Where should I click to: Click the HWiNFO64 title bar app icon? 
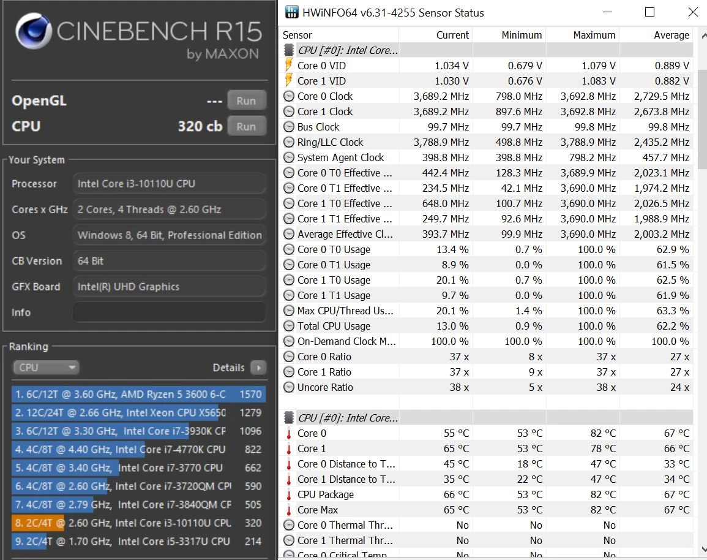pos(292,12)
